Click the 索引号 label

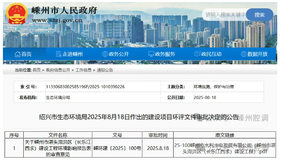tap(28, 87)
